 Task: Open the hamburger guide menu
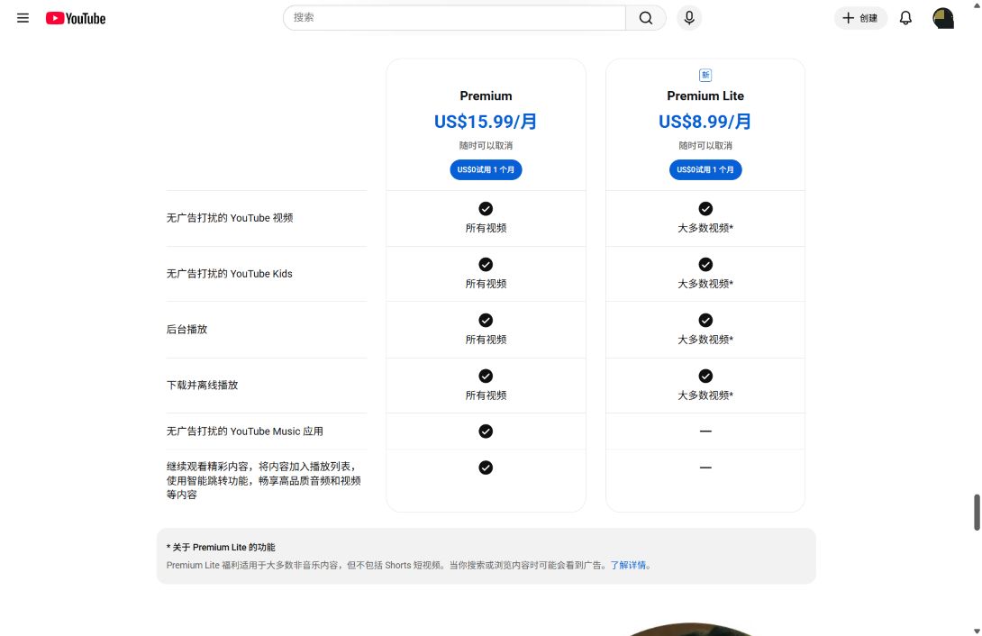(23, 18)
